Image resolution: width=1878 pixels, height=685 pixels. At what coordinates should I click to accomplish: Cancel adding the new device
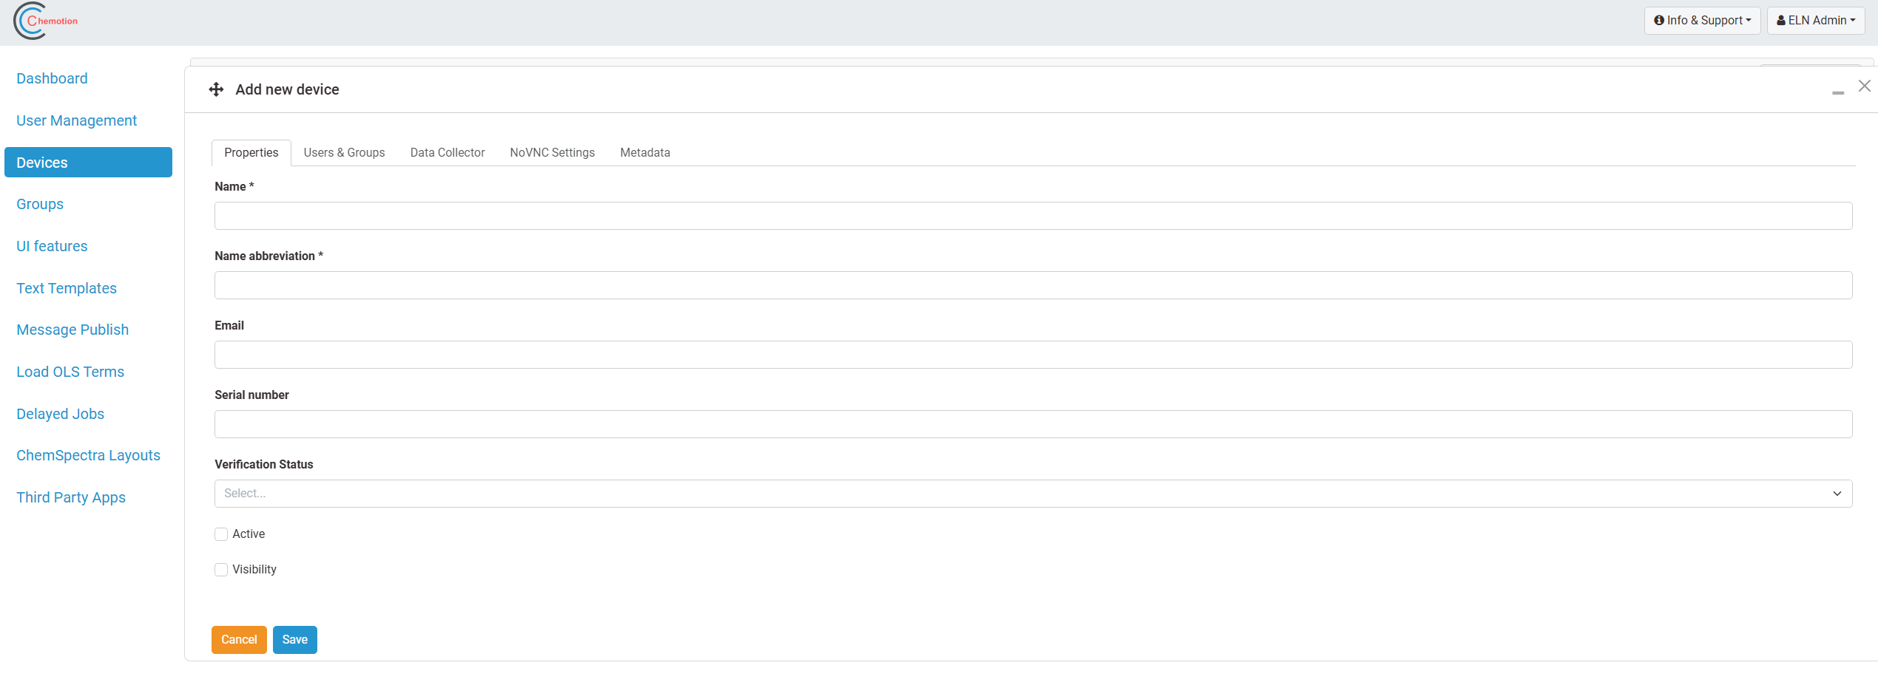point(238,639)
